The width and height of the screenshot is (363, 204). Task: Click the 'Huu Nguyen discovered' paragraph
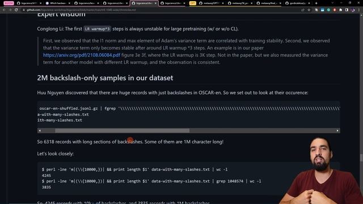coord(172,93)
